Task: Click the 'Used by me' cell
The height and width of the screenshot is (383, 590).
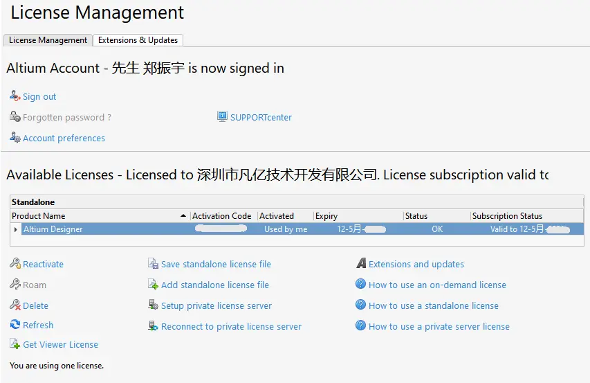Action: tap(286, 229)
